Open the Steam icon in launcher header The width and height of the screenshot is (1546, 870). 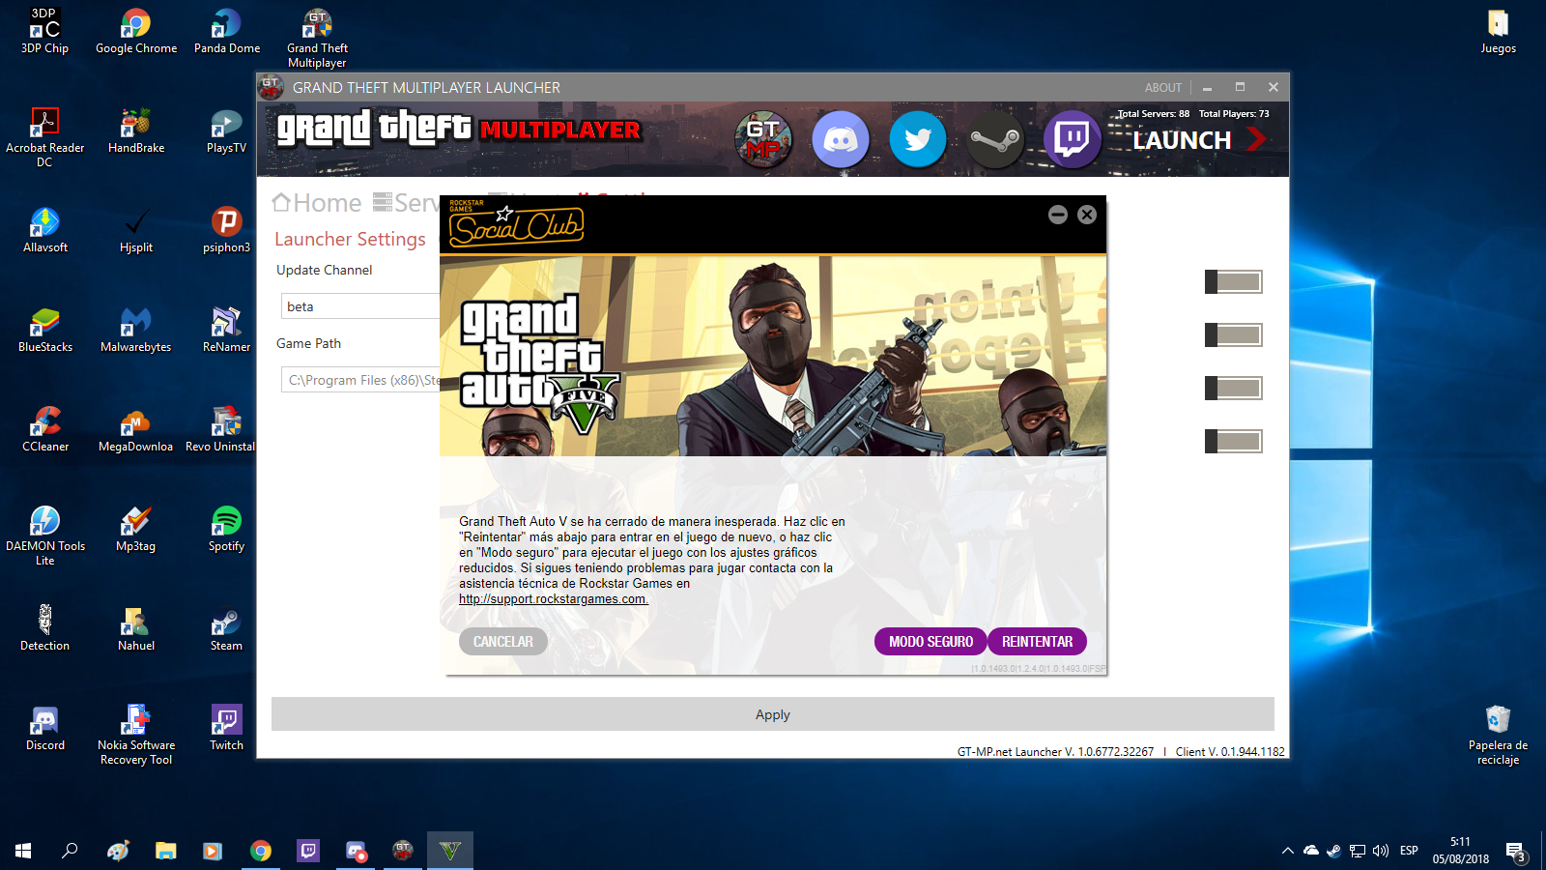click(x=995, y=139)
